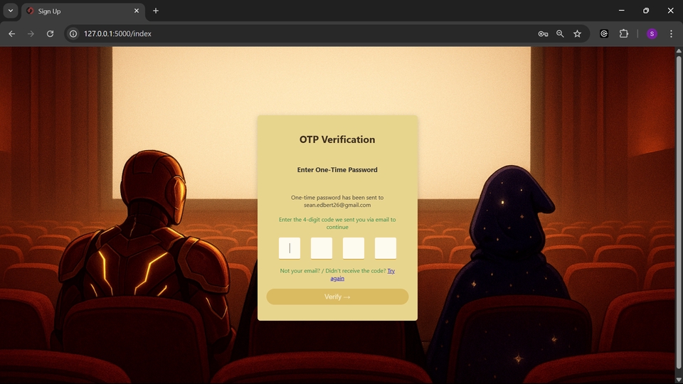Viewport: 683px width, 384px height.
Task: Click the address bar URL 127.0.0.1:5000/index
Action: (x=118, y=33)
